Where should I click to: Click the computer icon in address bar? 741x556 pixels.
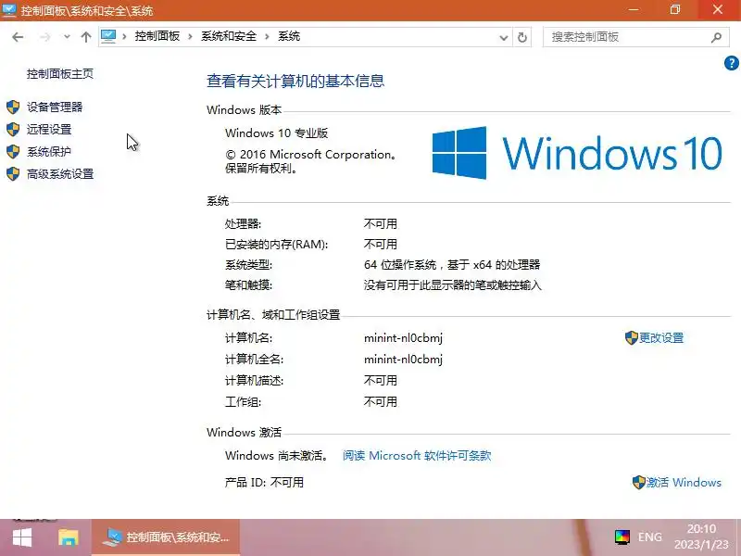coord(108,36)
